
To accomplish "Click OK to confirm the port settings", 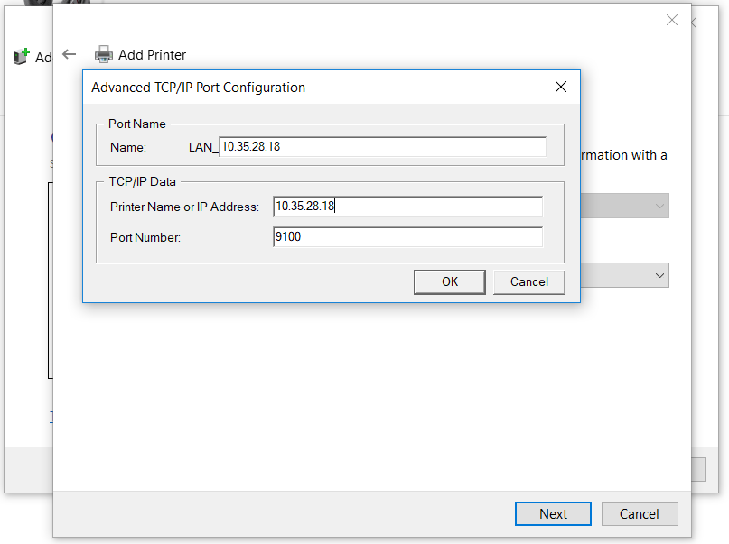I will click(449, 281).
